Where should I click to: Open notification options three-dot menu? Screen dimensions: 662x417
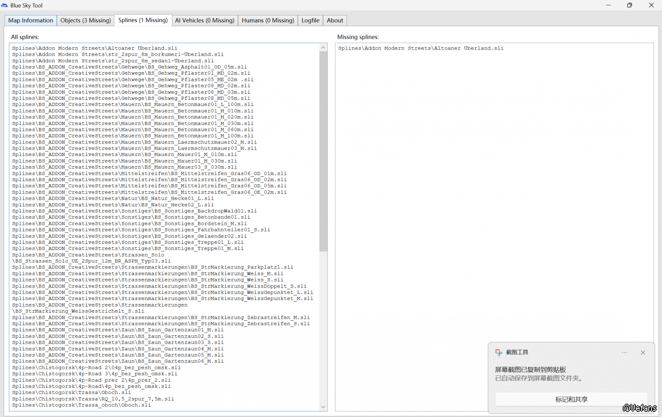click(x=624, y=353)
